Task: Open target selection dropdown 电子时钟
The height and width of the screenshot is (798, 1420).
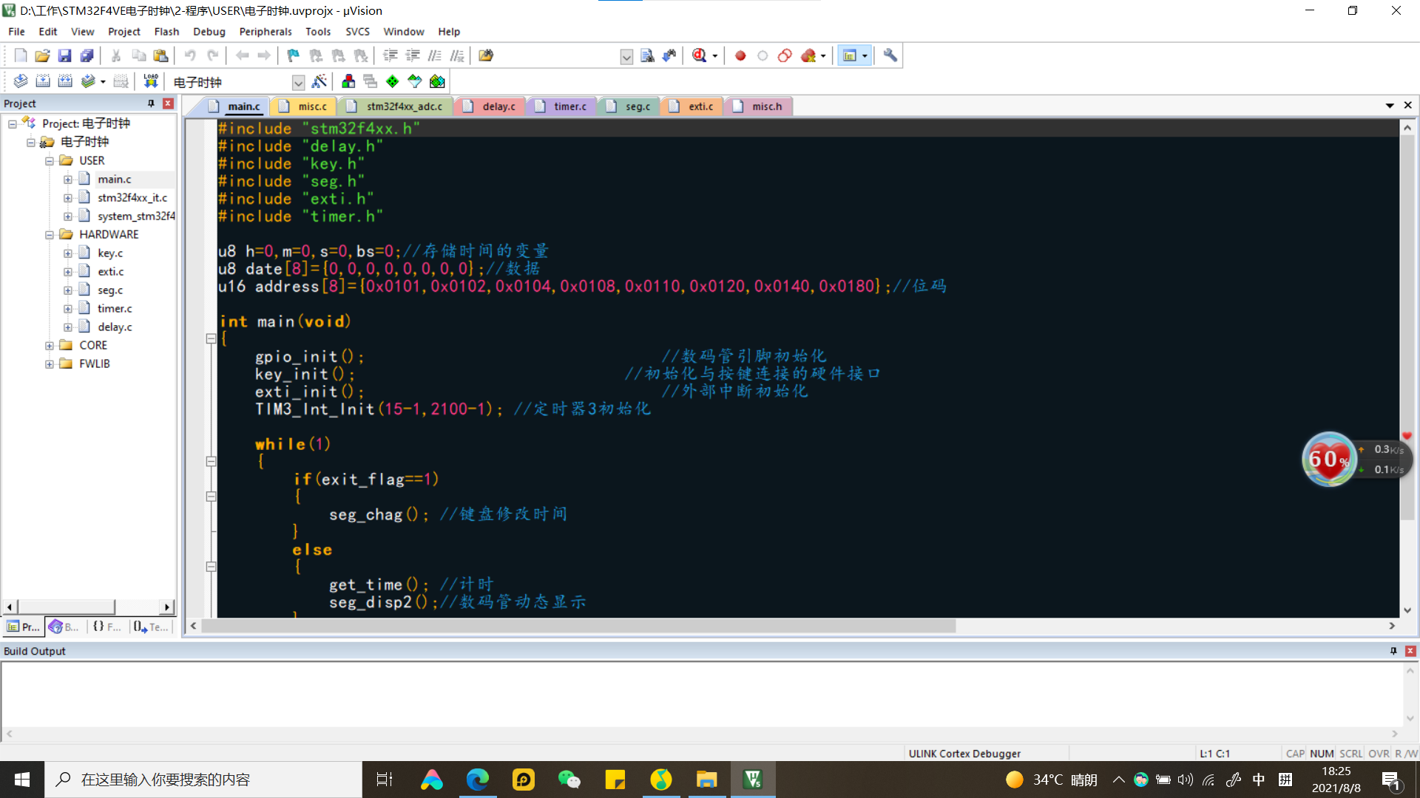Action: coord(298,82)
